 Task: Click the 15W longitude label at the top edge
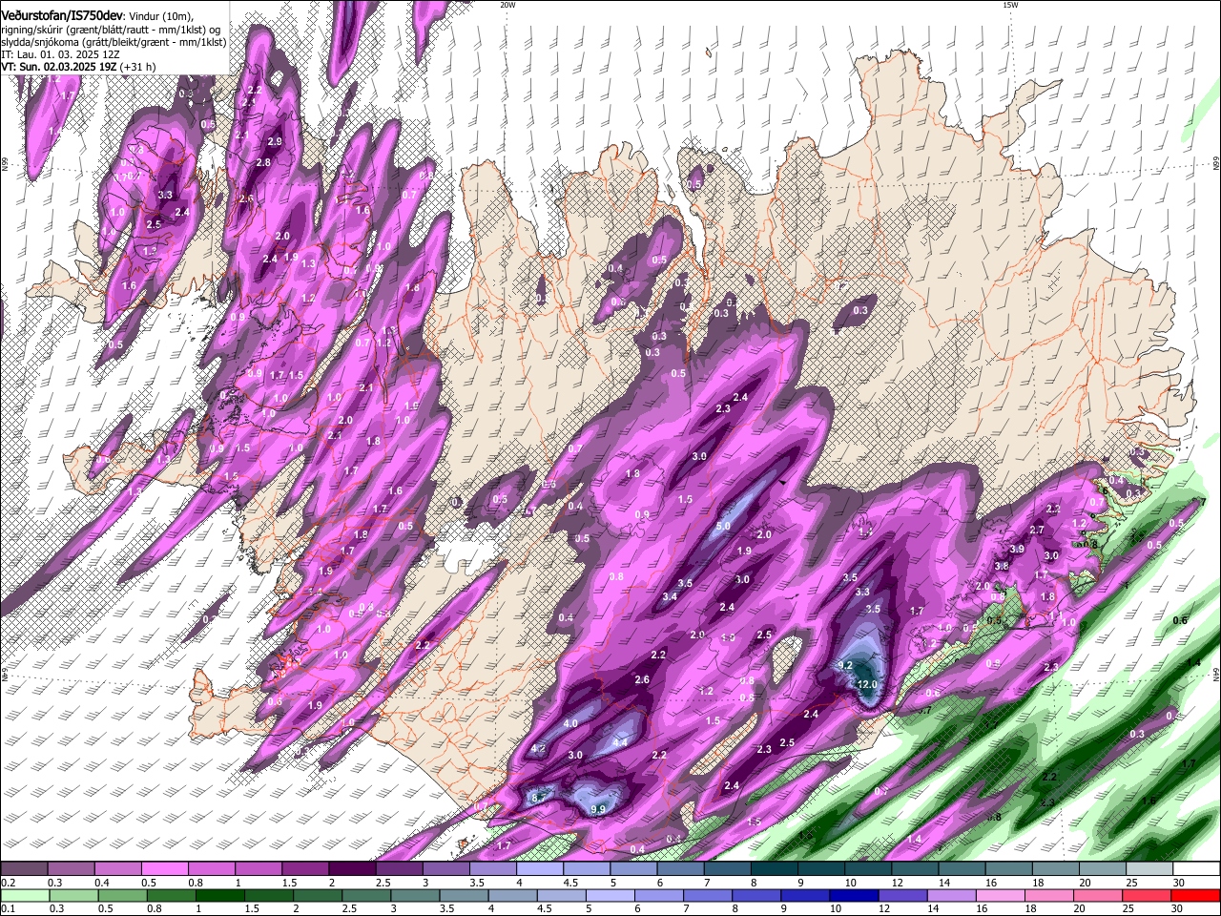pyautogui.click(x=1010, y=5)
